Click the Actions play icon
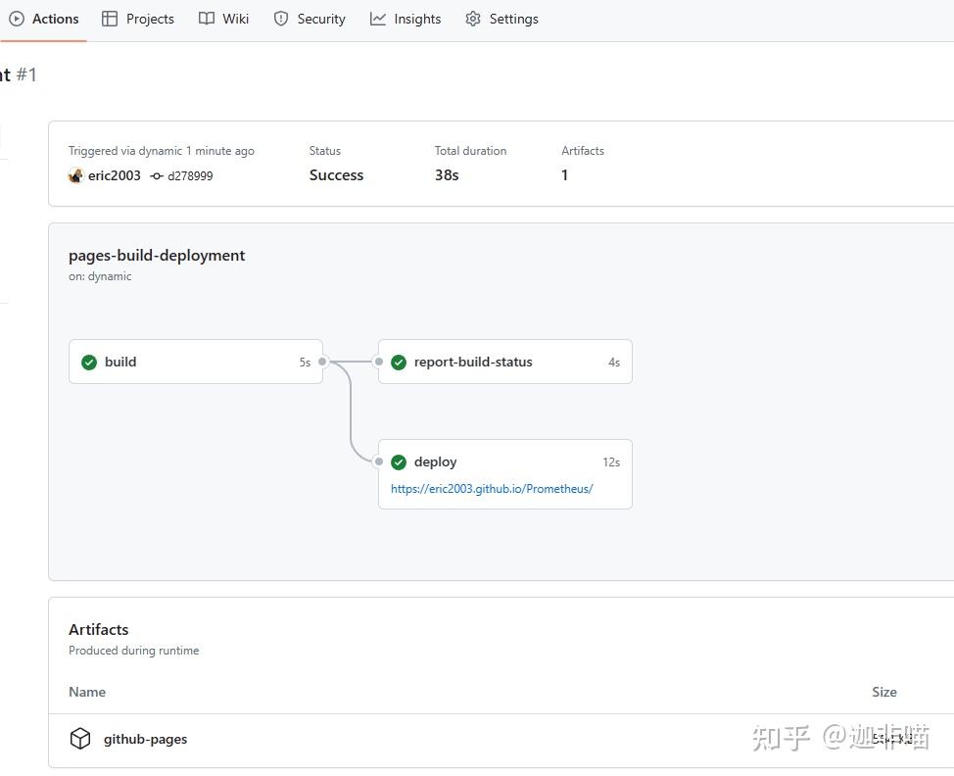Screen dimensions: 954x776 17,19
